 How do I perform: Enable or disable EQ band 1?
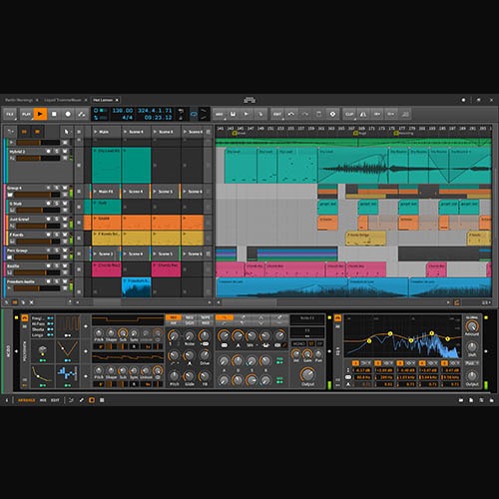point(355,363)
